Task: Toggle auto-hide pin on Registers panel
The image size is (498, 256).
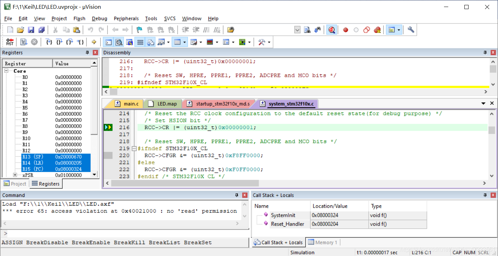Action: 87,52
